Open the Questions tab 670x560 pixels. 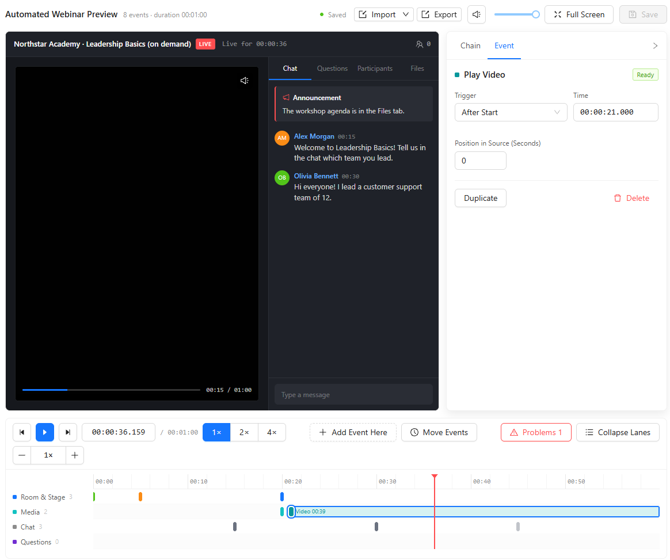pos(332,68)
